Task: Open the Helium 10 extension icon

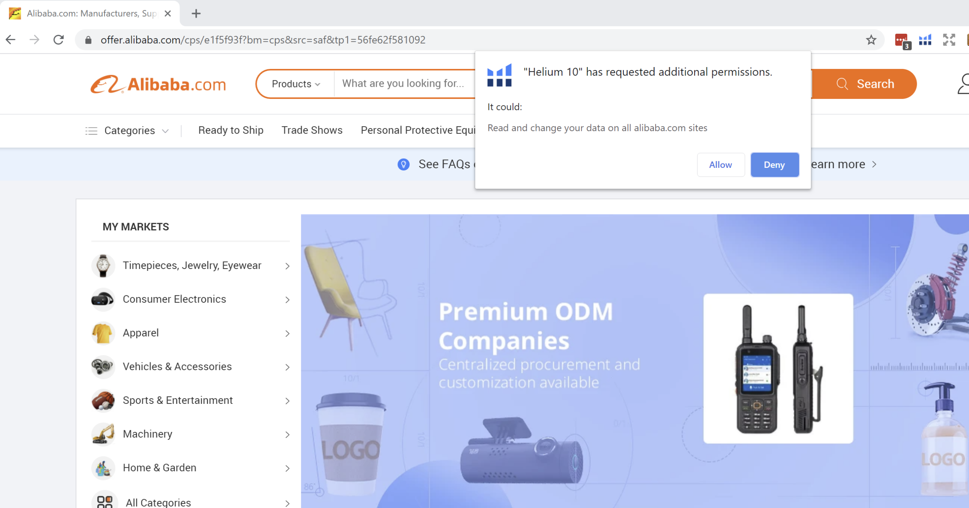Action: (925, 39)
